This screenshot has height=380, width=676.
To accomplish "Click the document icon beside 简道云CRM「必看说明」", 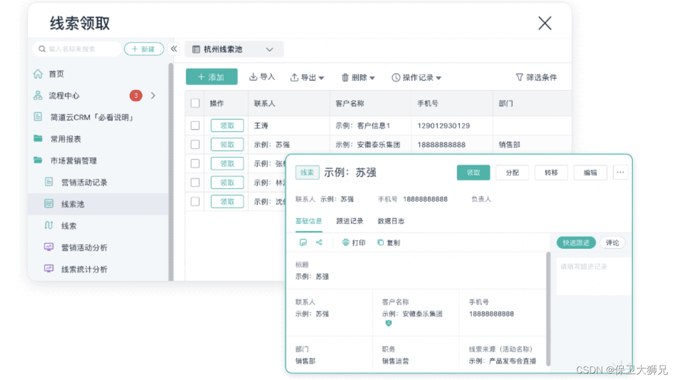I will pyautogui.click(x=38, y=117).
